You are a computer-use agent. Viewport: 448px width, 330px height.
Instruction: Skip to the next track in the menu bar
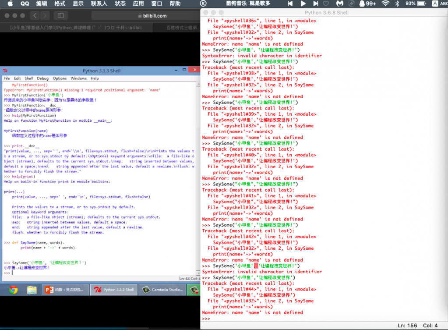pos(315,4)
